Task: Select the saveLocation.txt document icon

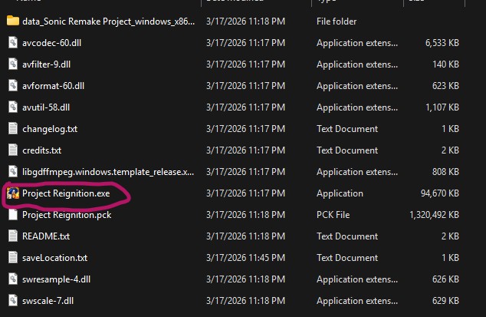Action: [12, 258]
